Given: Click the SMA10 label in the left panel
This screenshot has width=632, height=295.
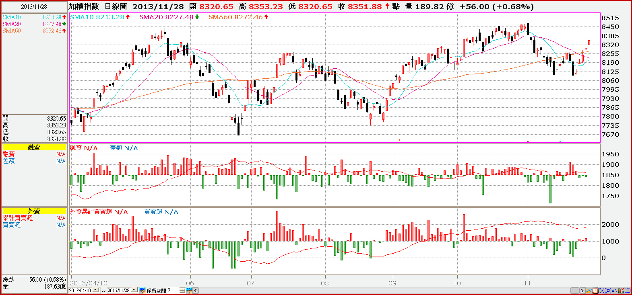Looking at the screenshot, I should [x=12, y=17].
